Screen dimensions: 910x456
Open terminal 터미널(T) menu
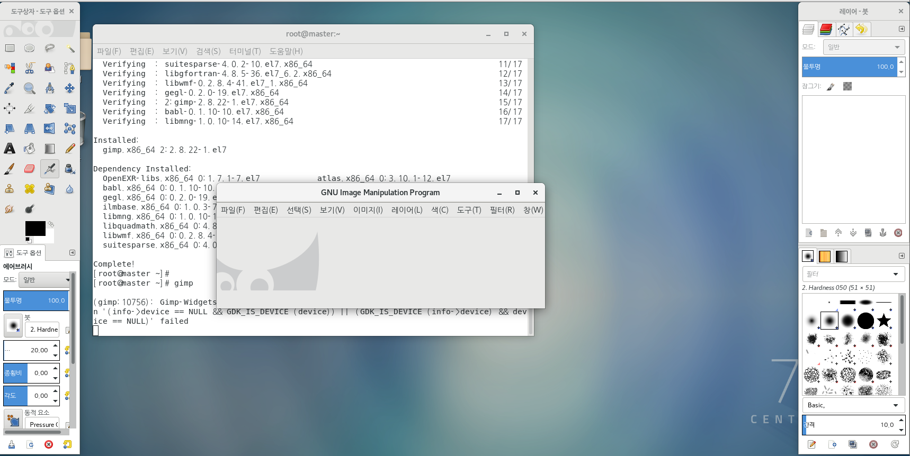point(245,51)
